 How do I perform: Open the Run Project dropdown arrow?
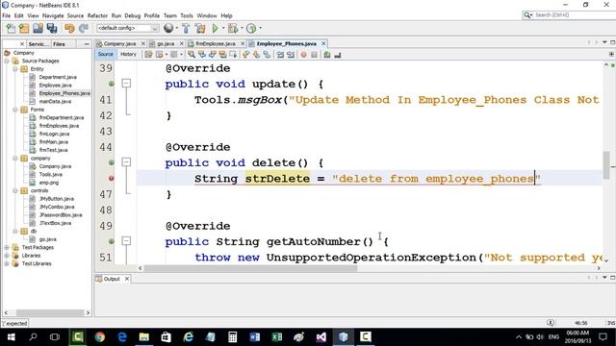pyautogui.click(x=223, y=28)
